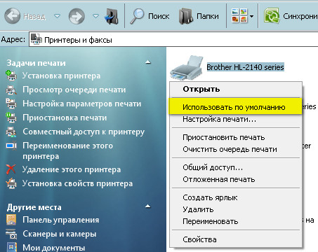Viewport: 318px width, 252px height.
Task: Click Приостановка печати icon
Action: [11, 118]
